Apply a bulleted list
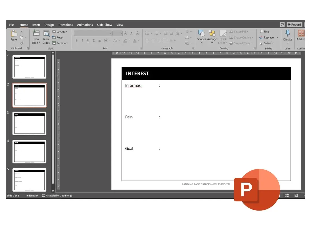 [147, 33]
